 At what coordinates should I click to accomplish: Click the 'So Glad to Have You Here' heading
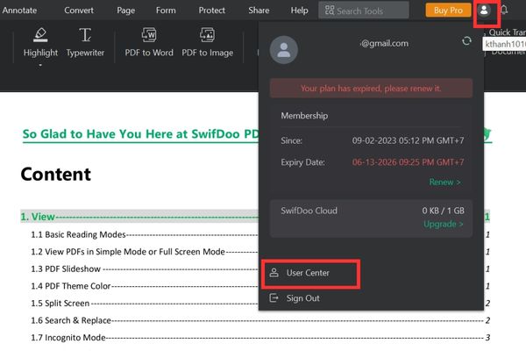click(140, 133)
